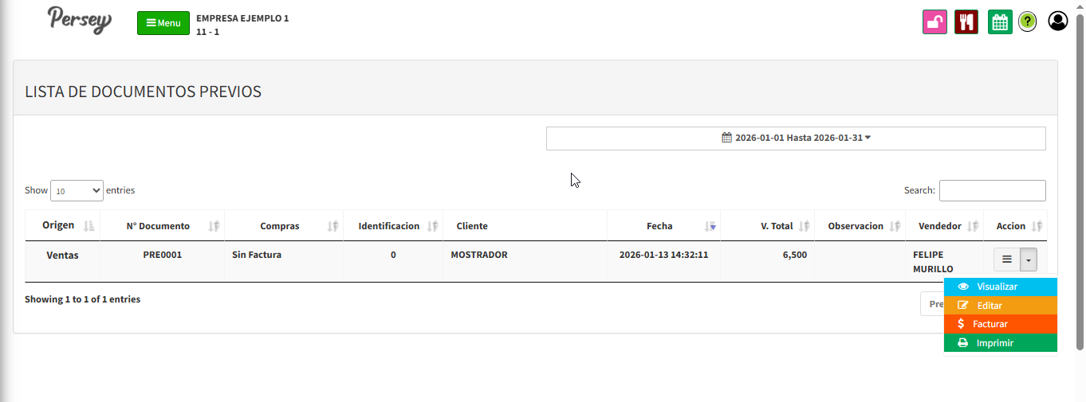Open the user profile icon

(1057, 21)
